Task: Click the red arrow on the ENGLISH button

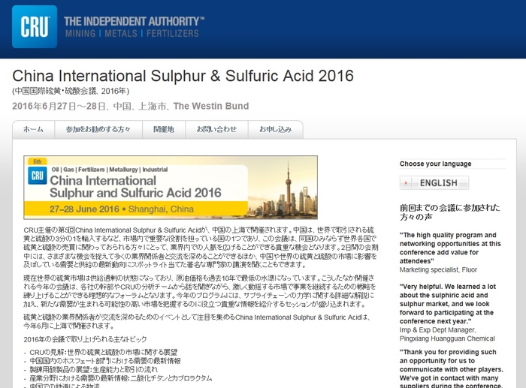Action: pyautogui.click(x=406, y=183)
